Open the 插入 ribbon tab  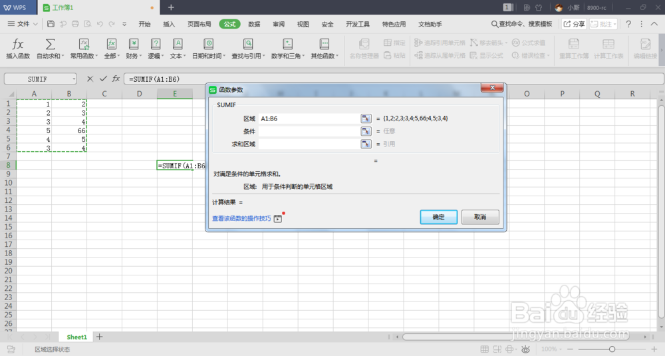pos(169,24)
